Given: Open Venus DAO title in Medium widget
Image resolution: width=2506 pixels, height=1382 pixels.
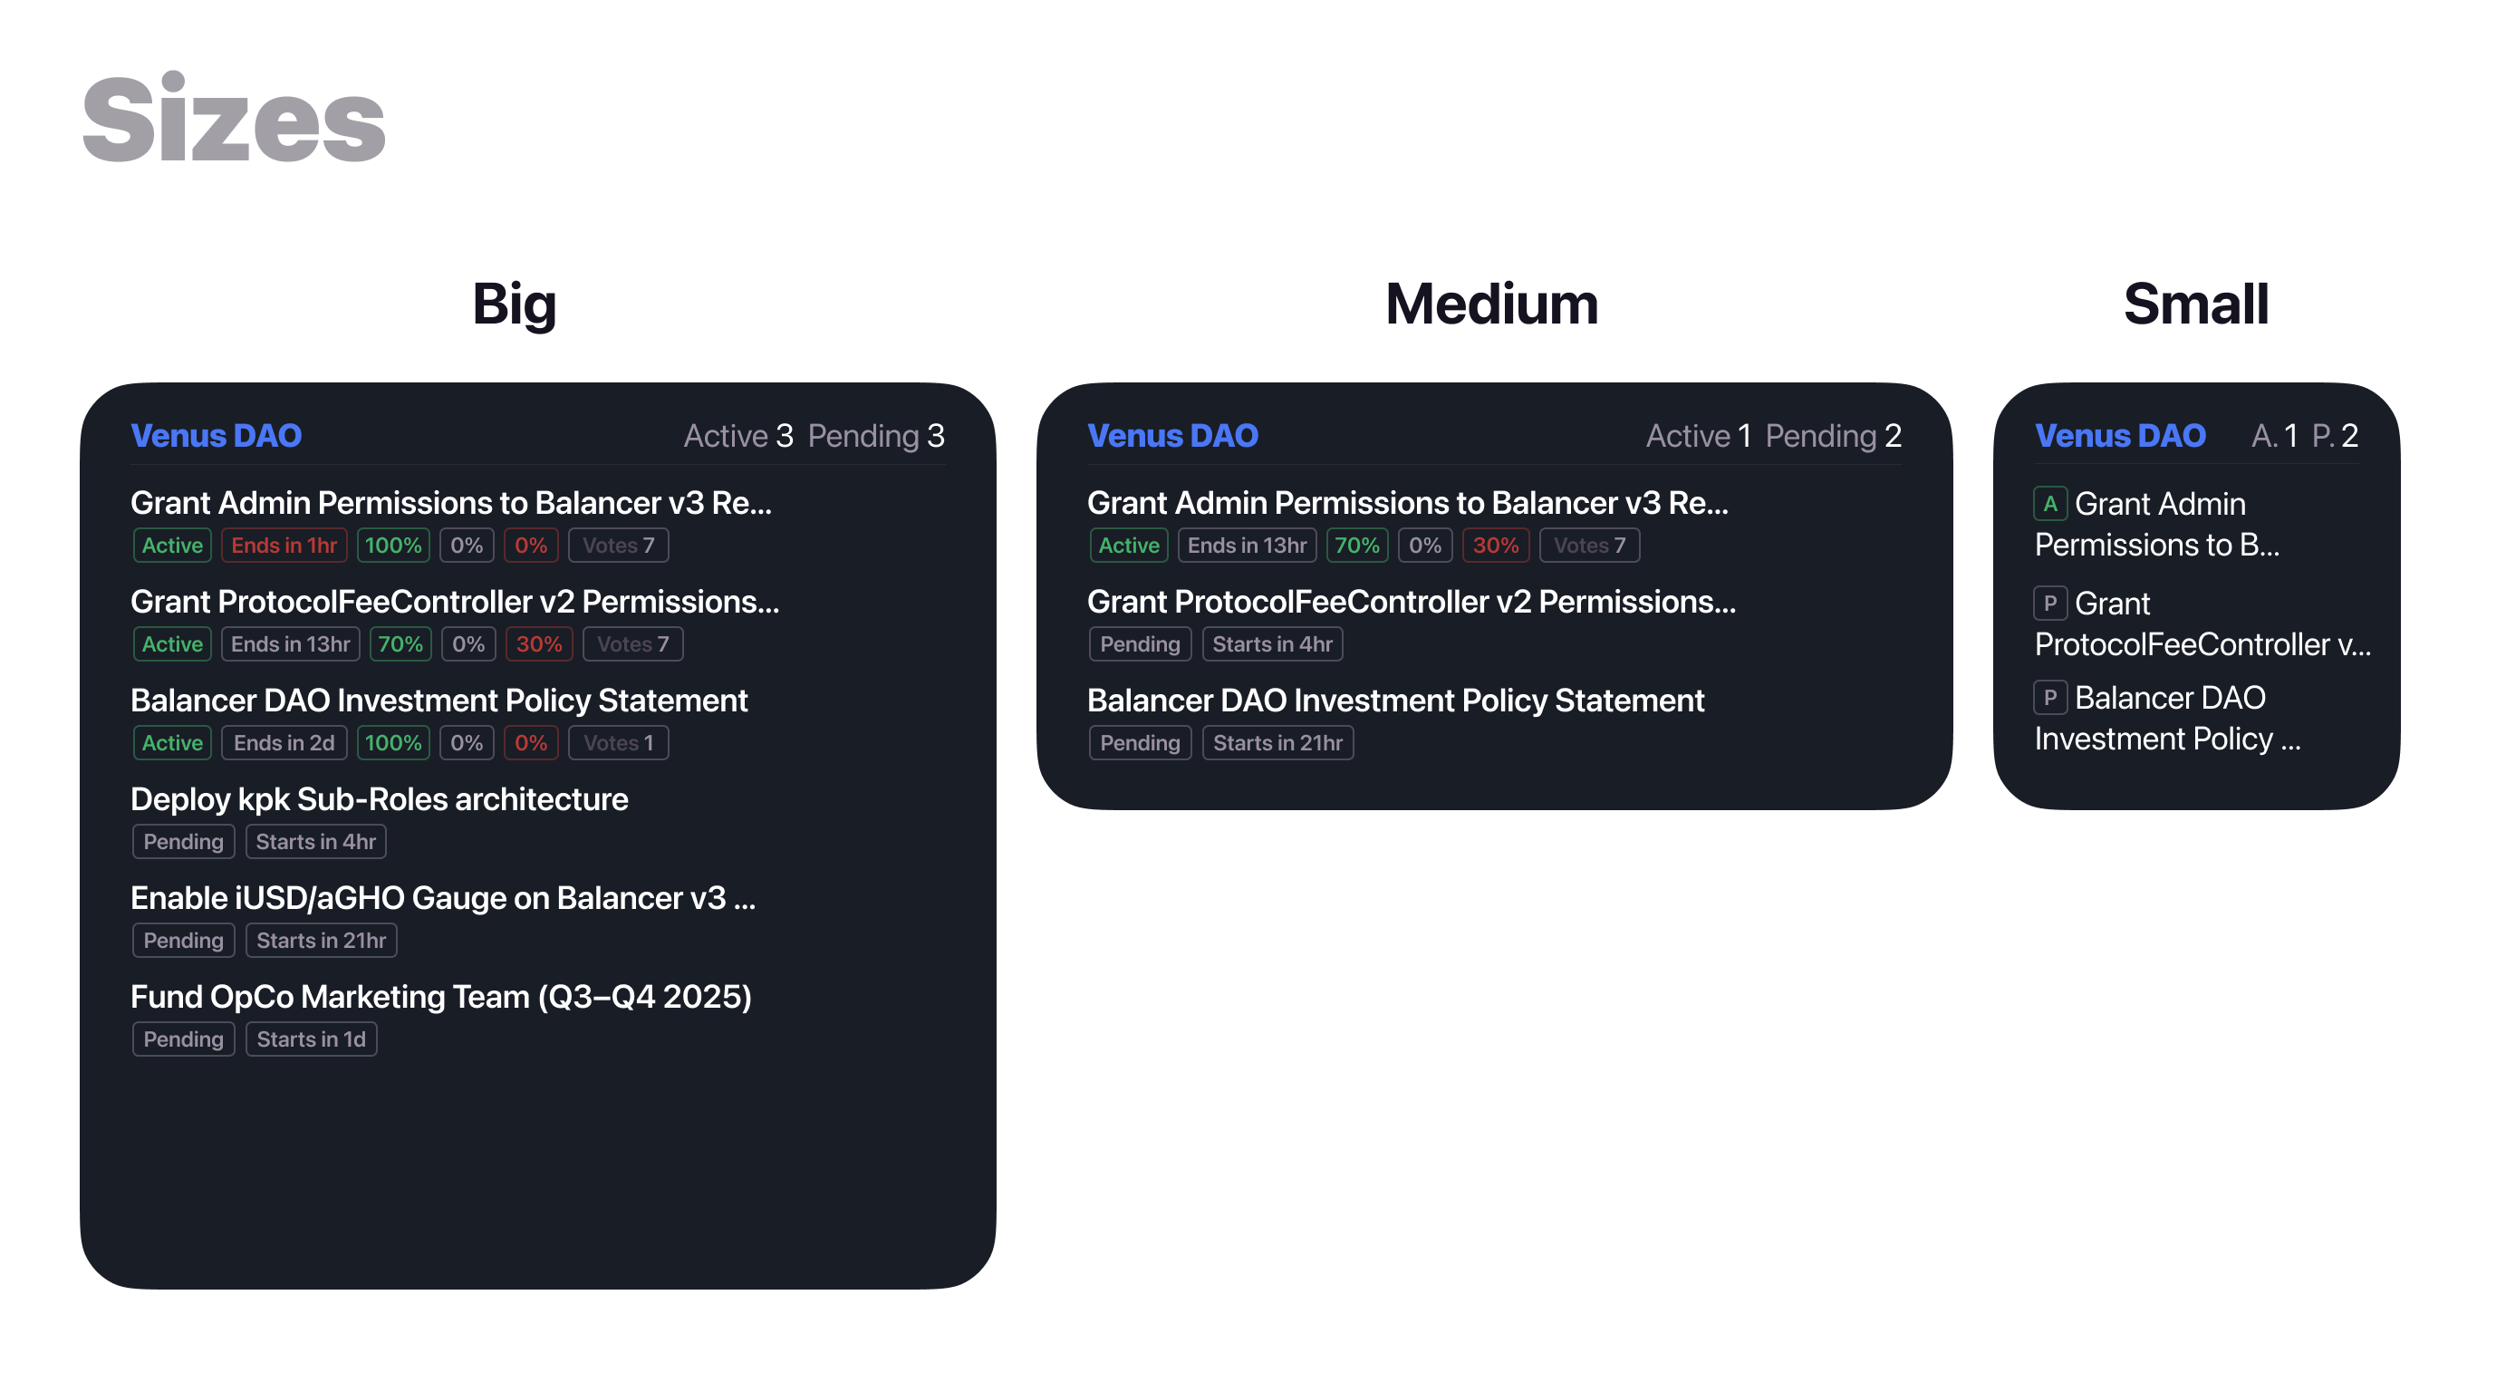Looking at the screenshot, I should pos(1172,435).
